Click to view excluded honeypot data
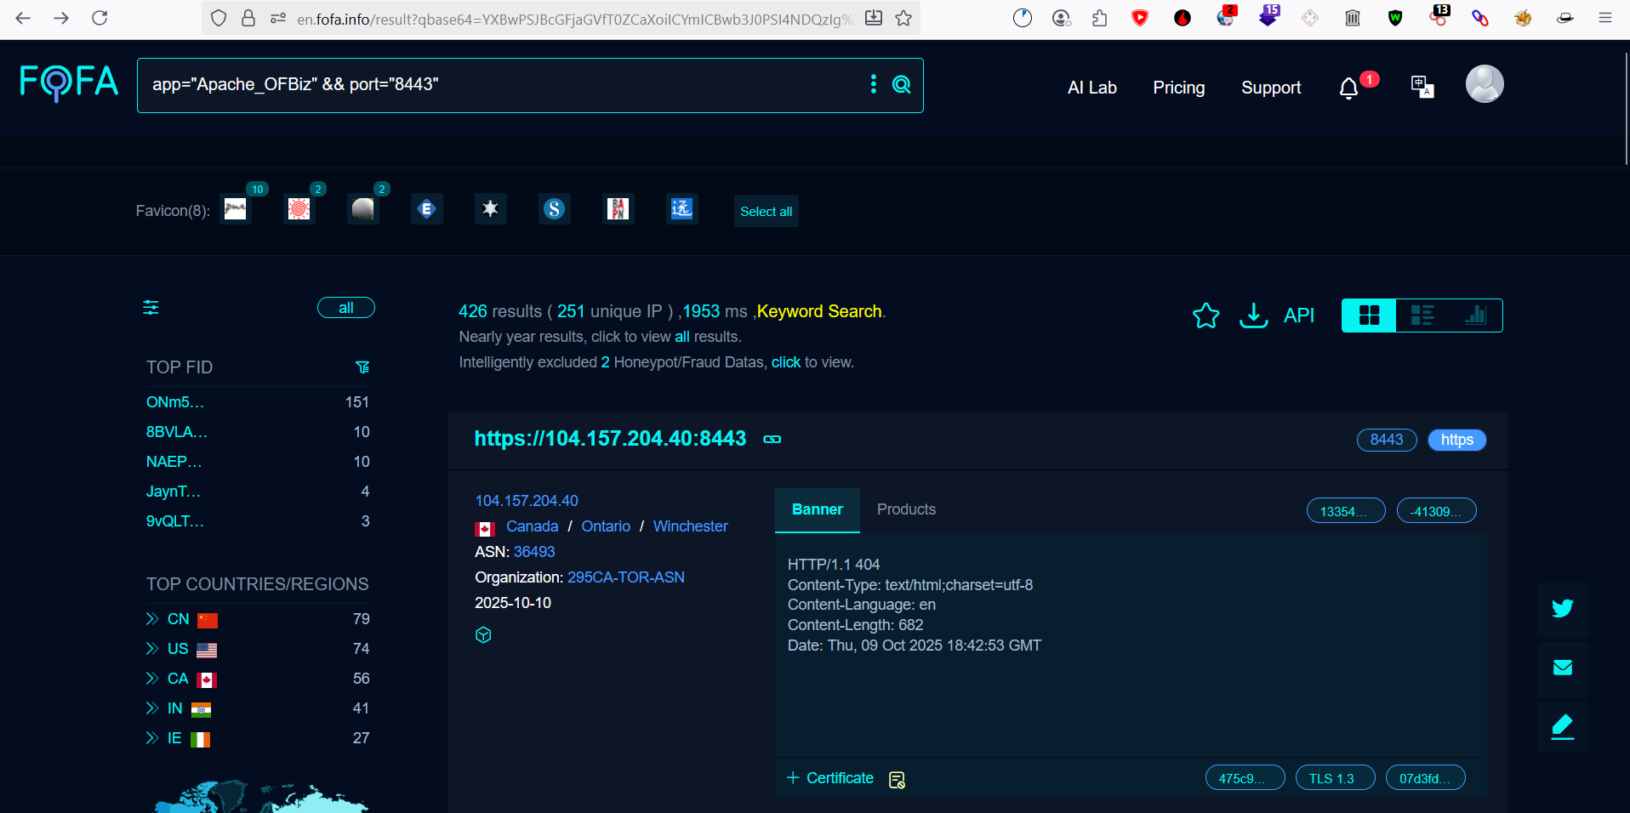 (x=786, y=362)
